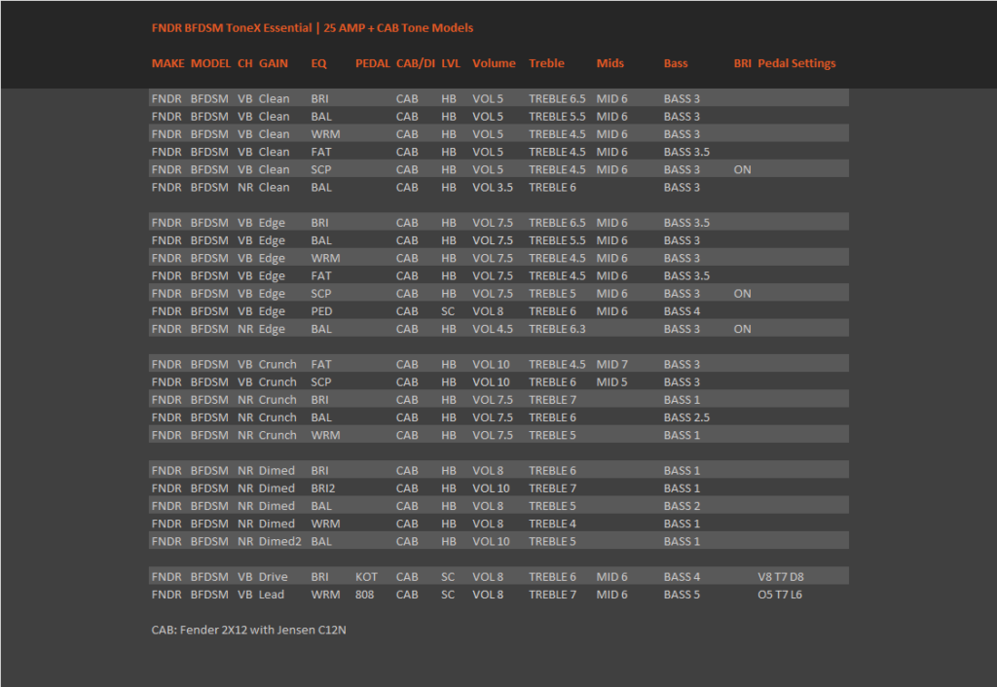The width and height of the screenshot is (997, 687).
Task: Click WRM in the VB Clean row
Action: [x=325, y=134]
